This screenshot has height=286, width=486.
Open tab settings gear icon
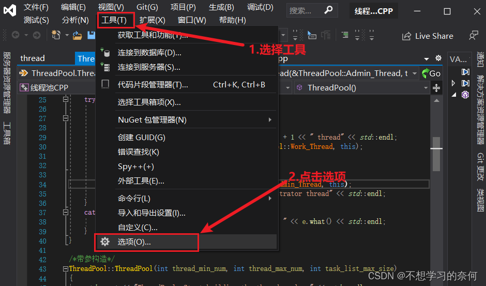[x=438, y=58]
